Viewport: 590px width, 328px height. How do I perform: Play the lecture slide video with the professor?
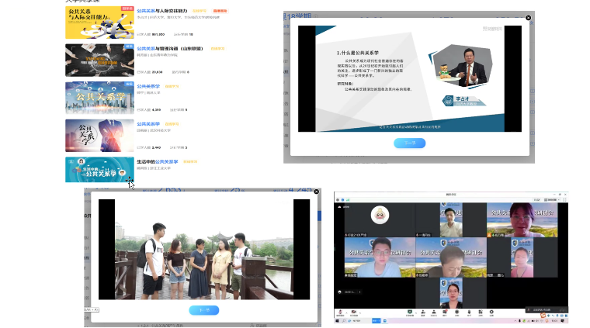click(x=410, y=78)
